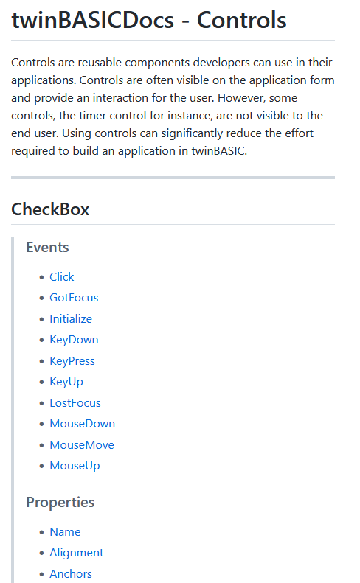Click the CheckBox section heading

(x=50, y=209)
